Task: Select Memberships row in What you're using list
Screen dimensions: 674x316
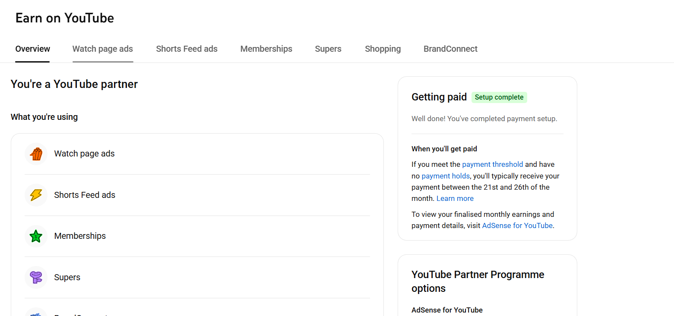Action: (x=197, y=236)
